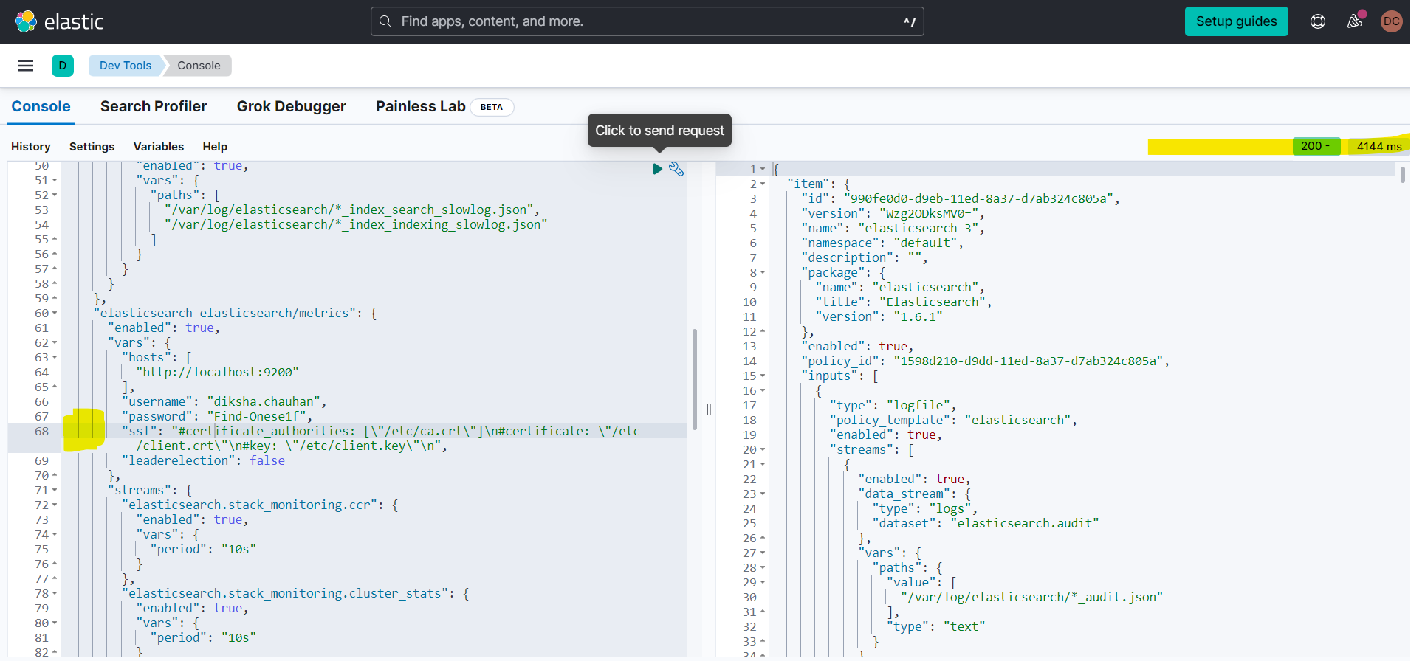Viewport: 1425px width, 661px height.
Task: Focus the Find apps search field
Action: [647, 21]
